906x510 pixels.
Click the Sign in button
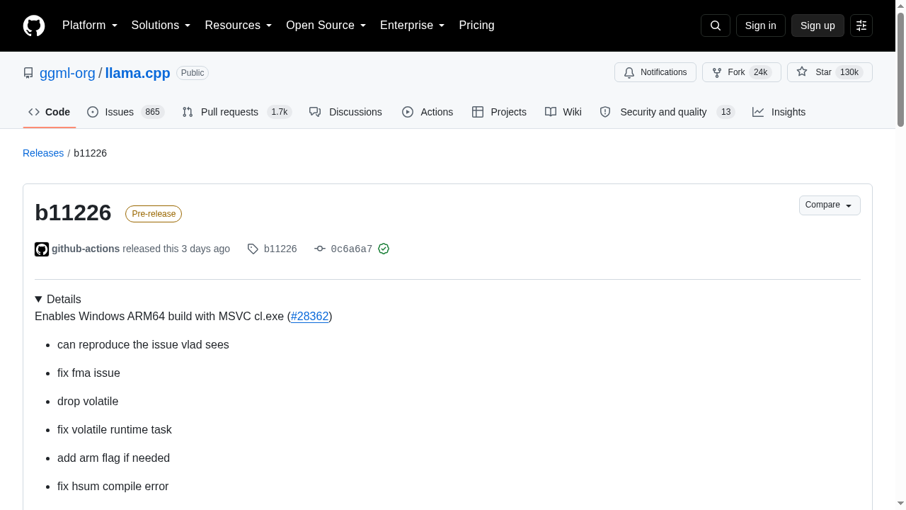coord(761,25)
